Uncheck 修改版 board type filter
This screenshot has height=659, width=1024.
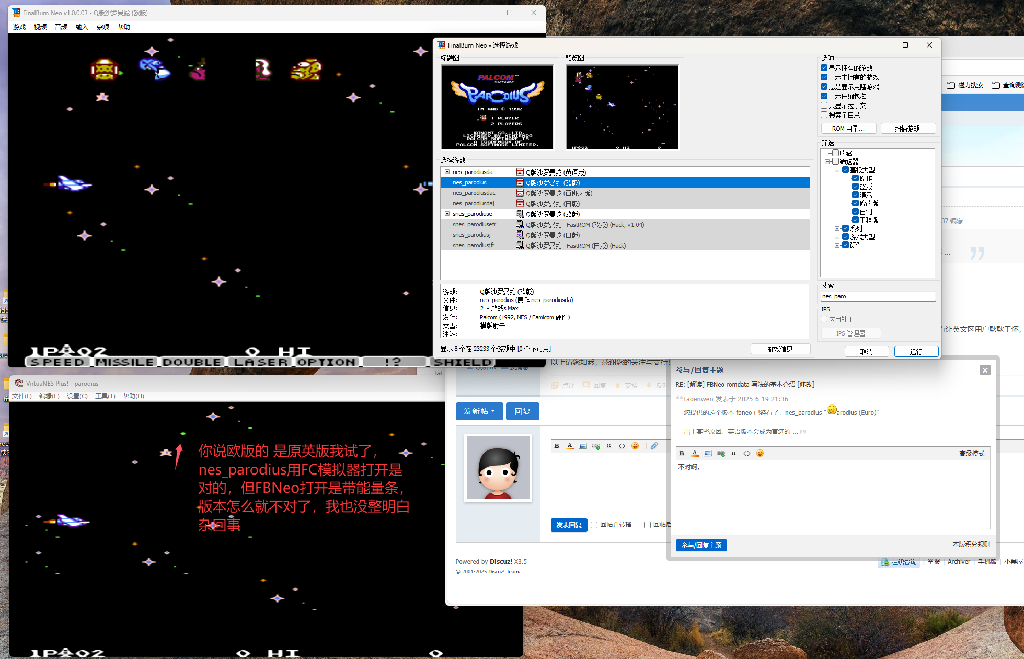855,203
